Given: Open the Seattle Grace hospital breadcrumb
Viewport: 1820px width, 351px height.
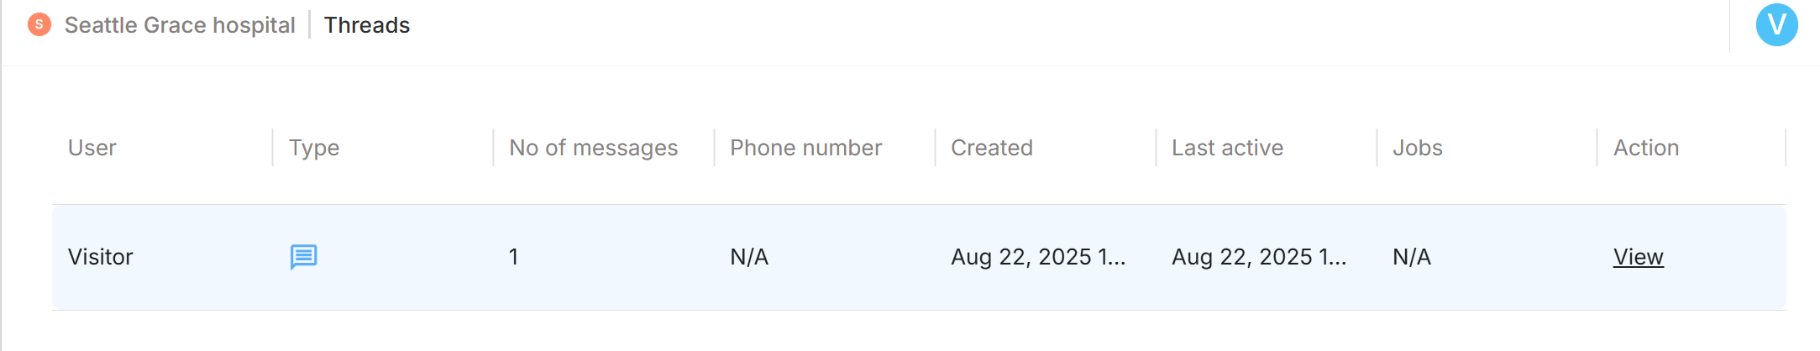Looking at the screenshot, I should (x=180, y=25).
